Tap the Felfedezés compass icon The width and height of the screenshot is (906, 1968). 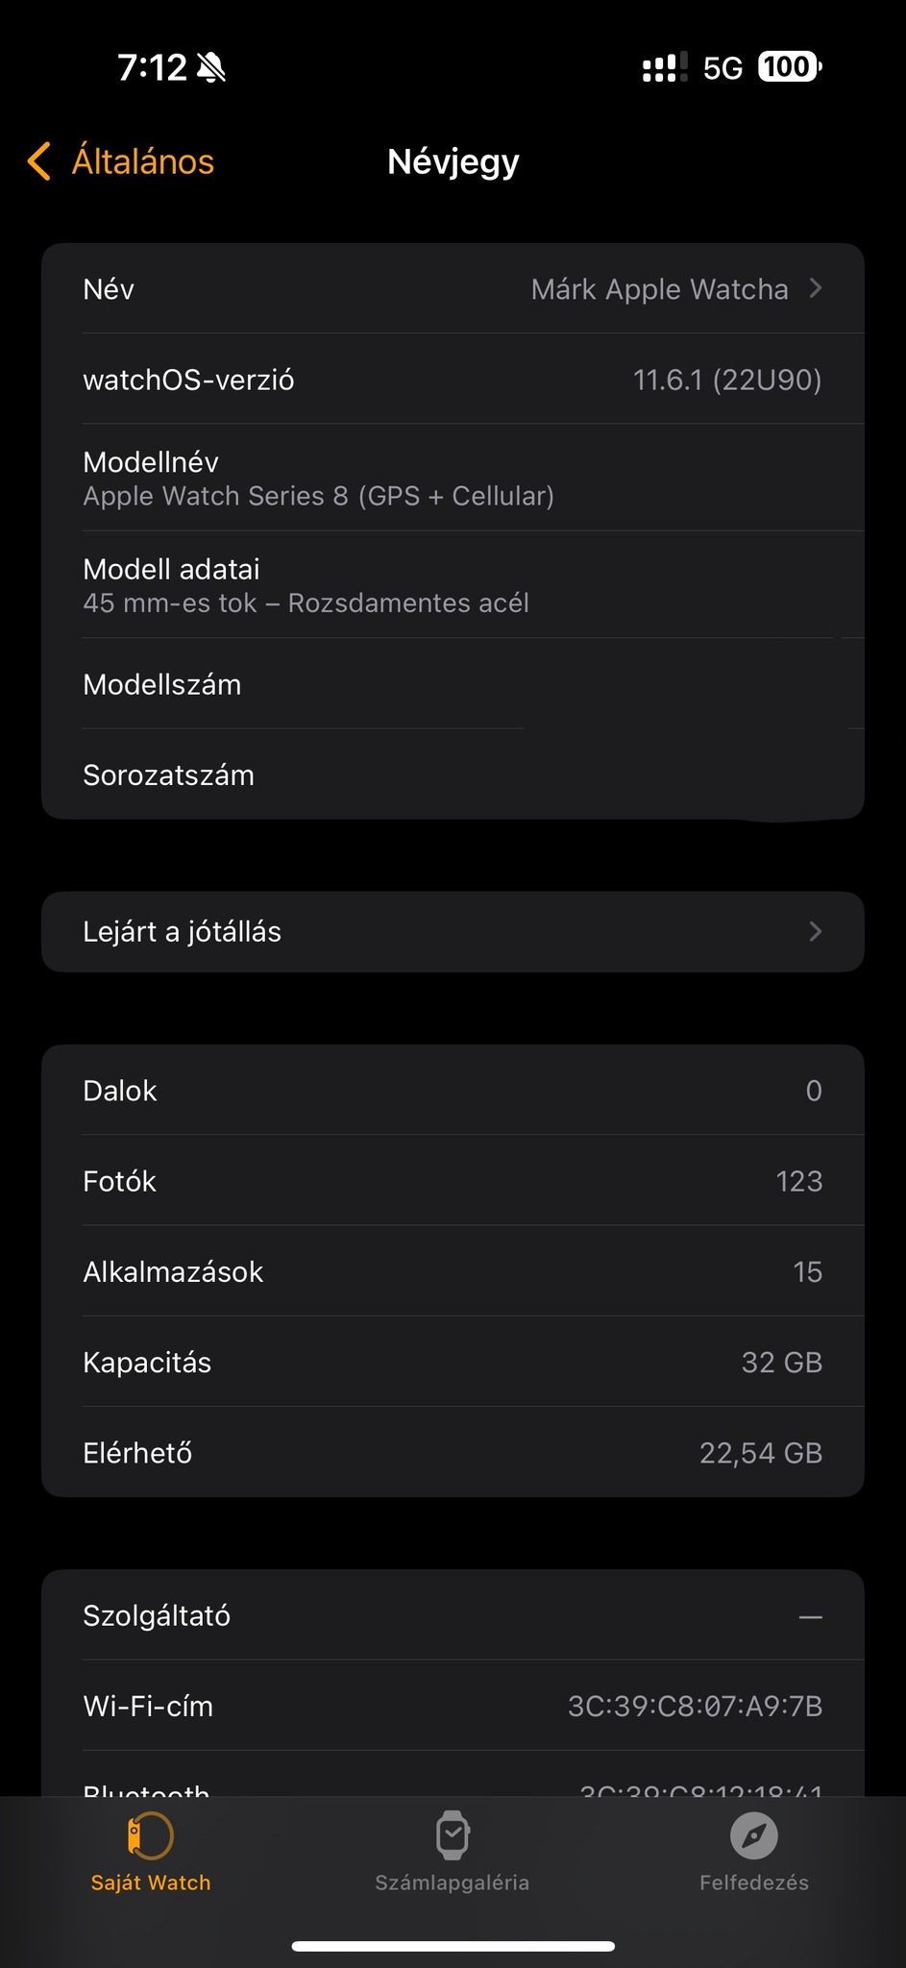[754, 1835]
